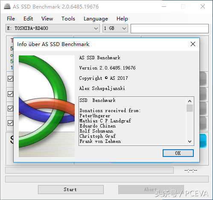The height and width of the screenshot is (200, 213).
Task: Click 'PeterUngerer' in donations list
Action: (x=95, y=116)
